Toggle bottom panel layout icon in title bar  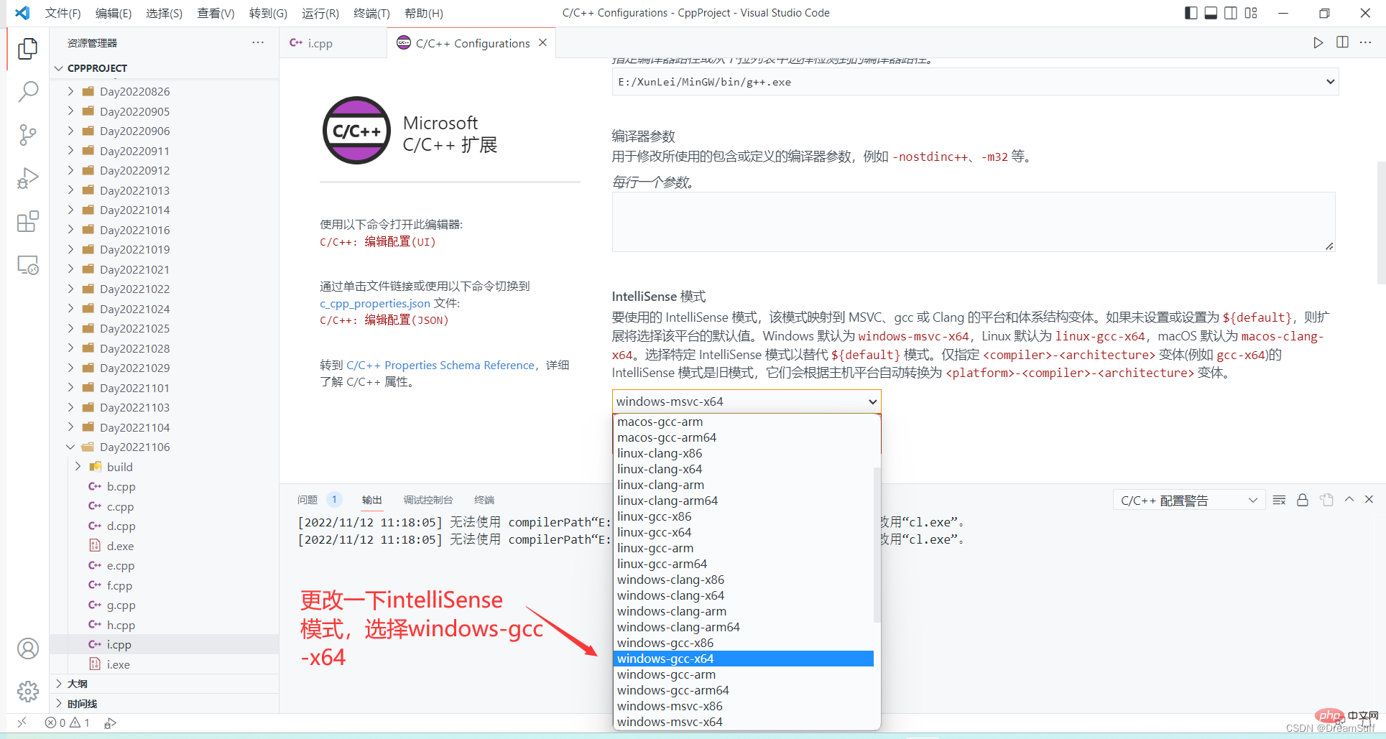pos(1211,13)
